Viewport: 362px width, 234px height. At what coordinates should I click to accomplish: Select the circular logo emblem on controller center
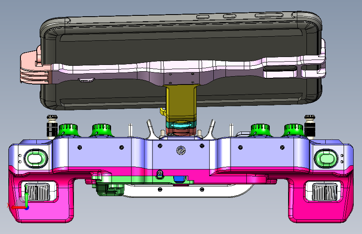point(181,150)
